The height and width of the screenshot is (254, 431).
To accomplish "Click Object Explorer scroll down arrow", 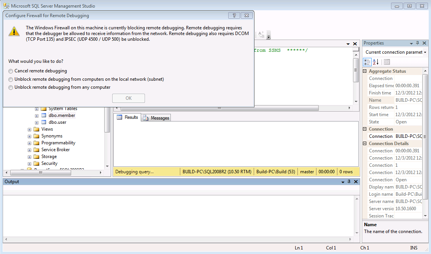I will (x=107, y=166).
